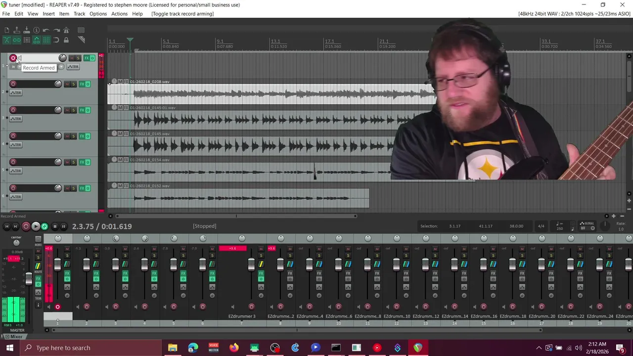Image resolution: width=633 pixels, height=356 pixels.
Task: Click the master track FX button in the mixer
Action: pos(38,278)
